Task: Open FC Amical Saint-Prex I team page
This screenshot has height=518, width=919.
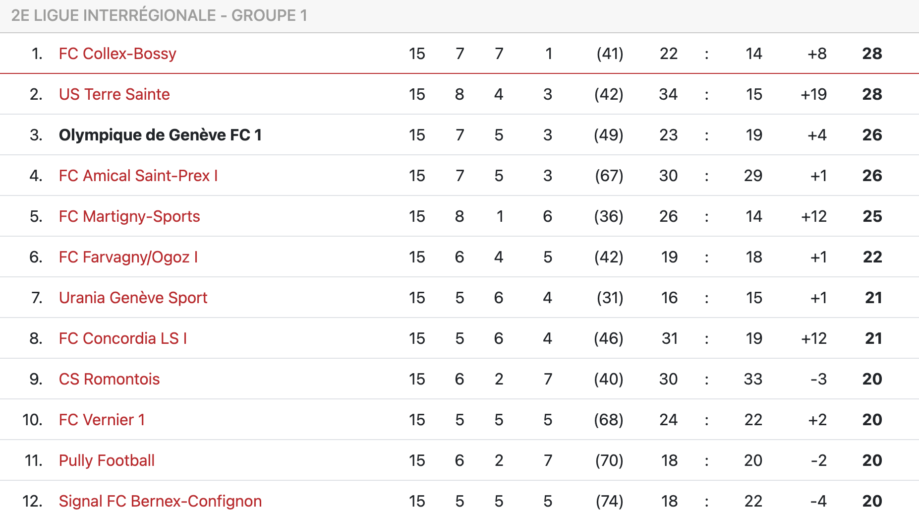Action: coord(138,176)
